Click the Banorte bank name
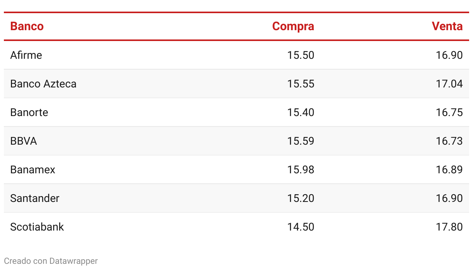This screenshot has height=270, width=473. point(29,112)
